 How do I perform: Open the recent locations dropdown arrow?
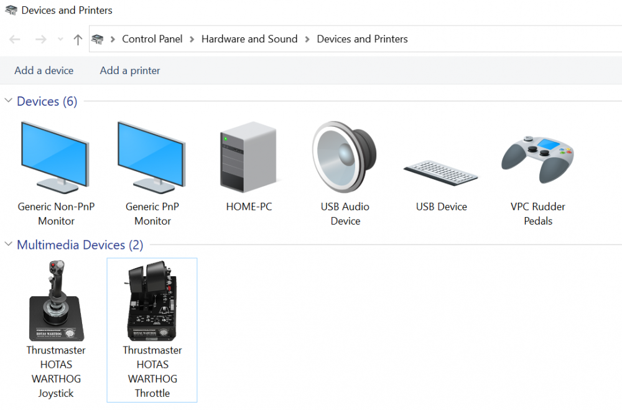[x=60, y=39]
